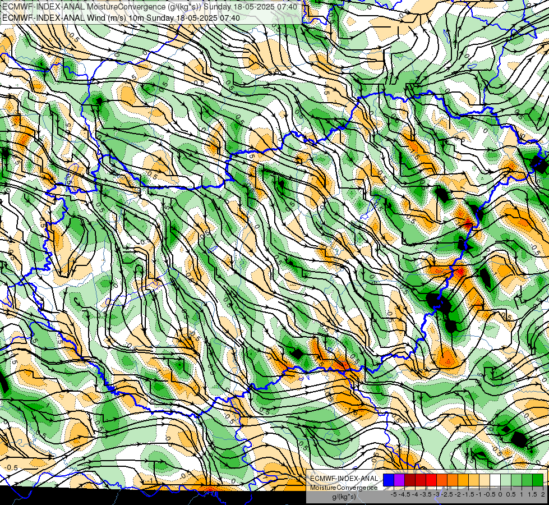Pick the palest green swatch between 0 and 0.5
This screenshot has height=505, width=549.
(506, 480)
